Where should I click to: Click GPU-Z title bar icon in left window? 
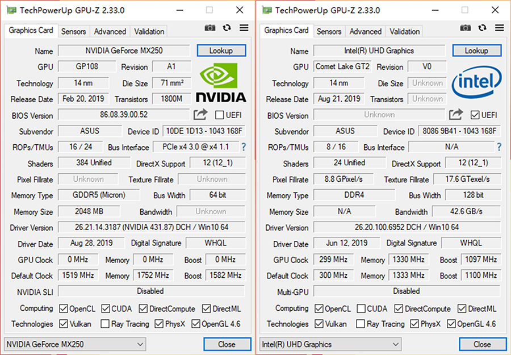pyautogui.click(x=11, y=10)
